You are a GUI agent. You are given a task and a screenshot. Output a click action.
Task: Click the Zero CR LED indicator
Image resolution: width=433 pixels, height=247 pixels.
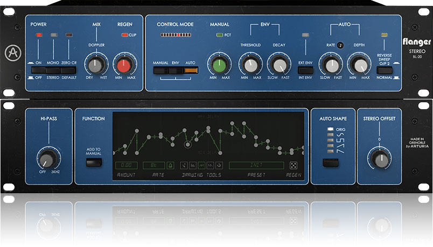tap(69, 35)
